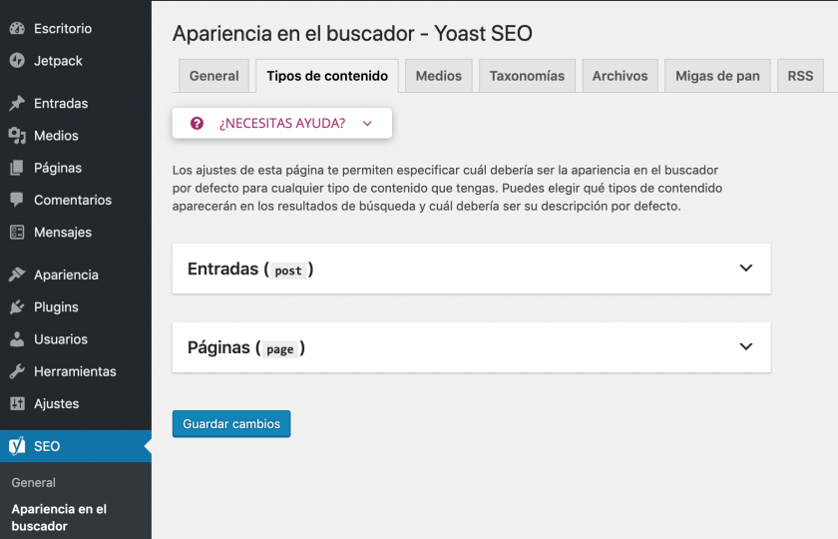Expand the Entradas (post) section
The height and width of the screenshot is (539, 838).
(745, 269)
